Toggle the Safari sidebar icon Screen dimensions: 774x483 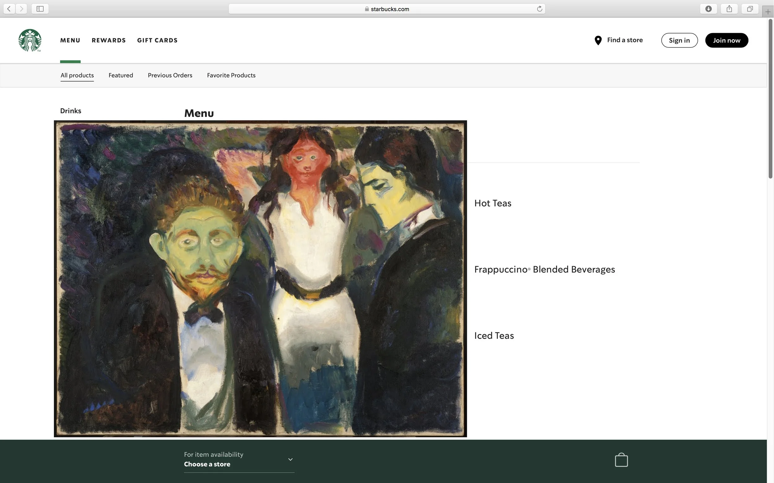(40, 9)
